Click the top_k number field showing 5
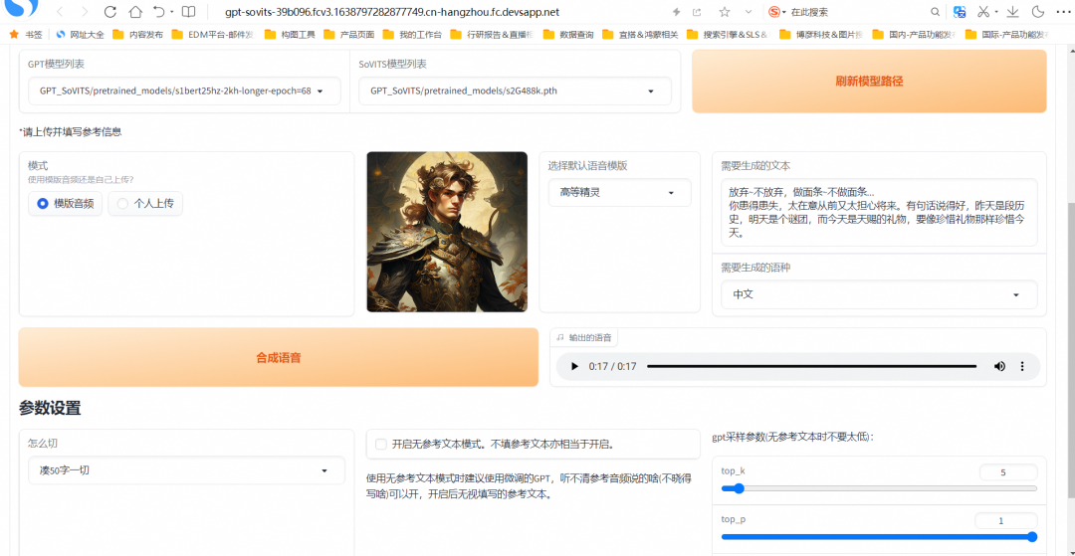1075x556 pixels. tap(1008, 472)
